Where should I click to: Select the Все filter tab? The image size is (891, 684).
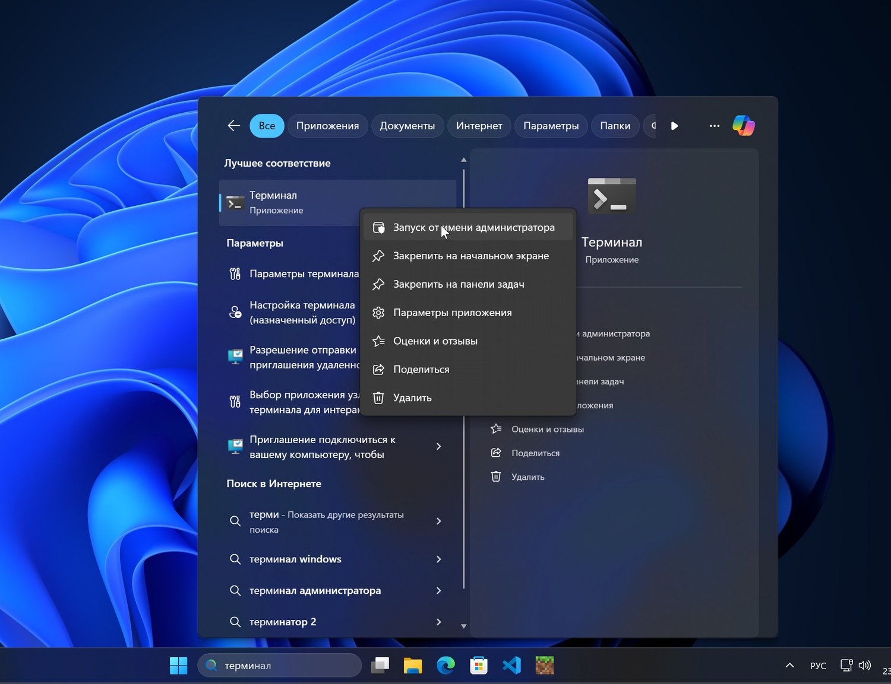[x=267, y=126]
